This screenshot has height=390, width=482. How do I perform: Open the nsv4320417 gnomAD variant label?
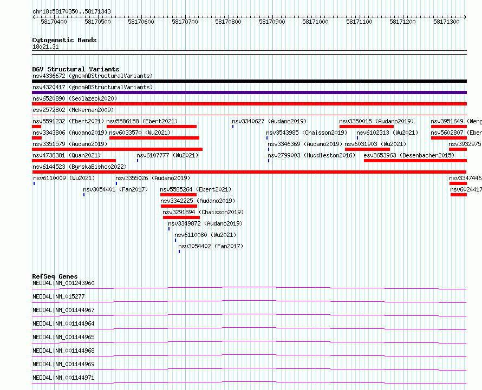[x=93, y=87]
